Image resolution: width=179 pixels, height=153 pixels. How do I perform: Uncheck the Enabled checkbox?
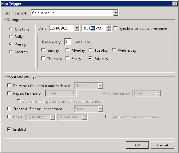(x=9, y=129)
